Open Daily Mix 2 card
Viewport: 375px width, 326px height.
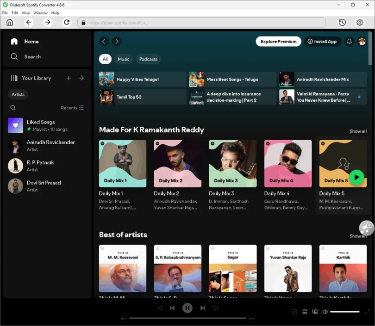tap(178, 176)
